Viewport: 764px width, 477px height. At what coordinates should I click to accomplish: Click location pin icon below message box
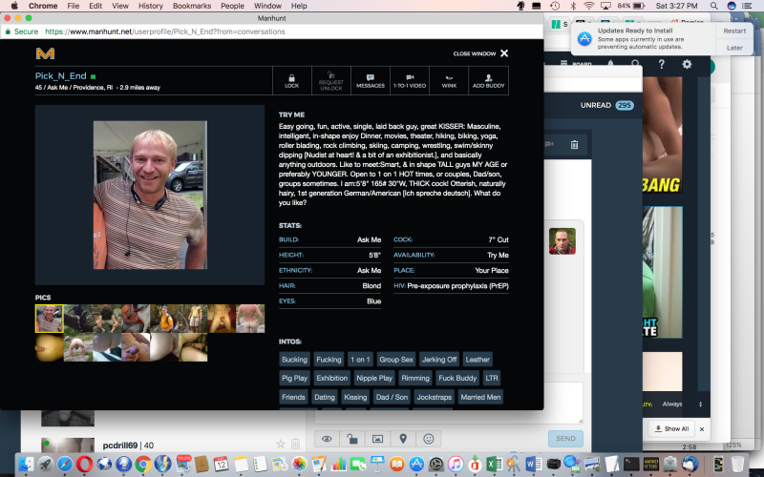403,439
